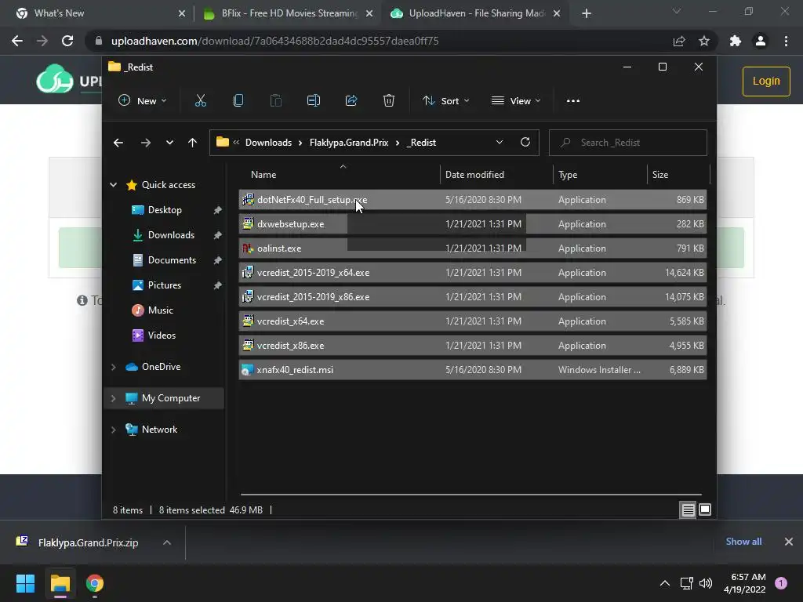The width and height of the screenshot is (803, 602).
Task: Switch to details view layout icon
Action: point(688,510)
